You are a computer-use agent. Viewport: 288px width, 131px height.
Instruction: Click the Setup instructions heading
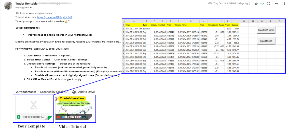pyautogui.click(x=28, y=28)
